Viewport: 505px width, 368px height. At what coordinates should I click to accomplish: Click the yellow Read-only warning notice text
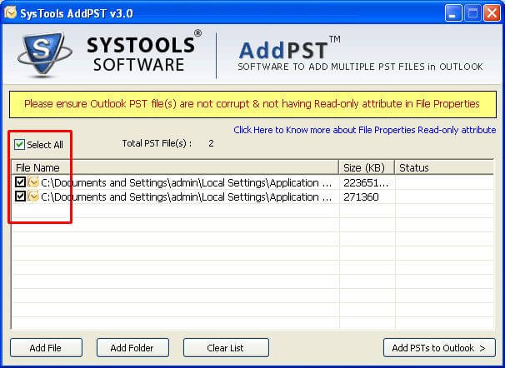tap(252, 104)
